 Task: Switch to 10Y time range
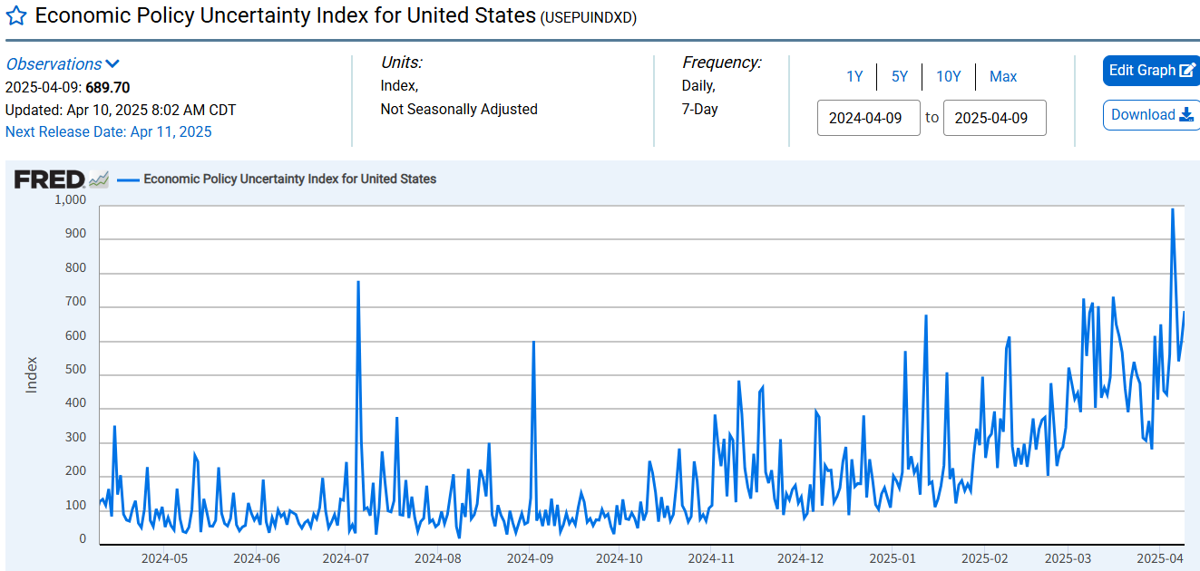(x=949, y=77)
